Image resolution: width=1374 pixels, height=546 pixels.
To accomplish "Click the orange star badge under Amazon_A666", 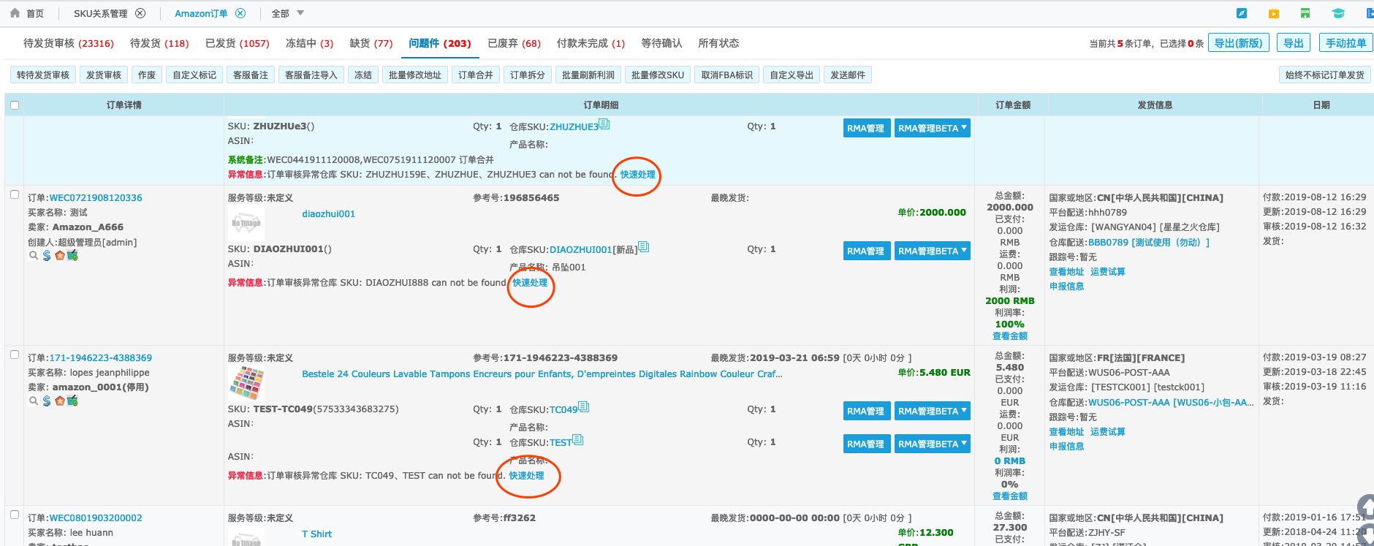I will coord(60,256).
